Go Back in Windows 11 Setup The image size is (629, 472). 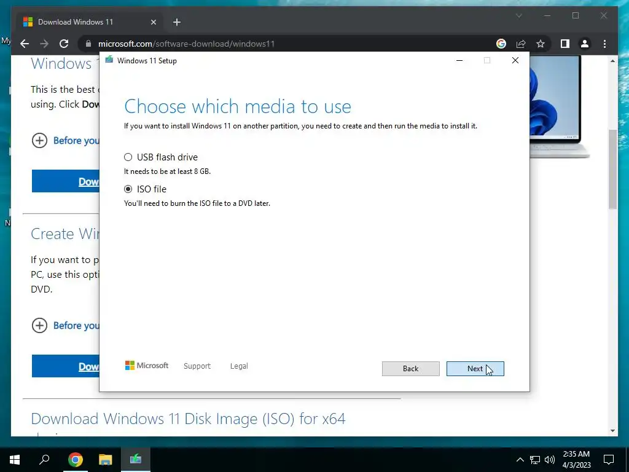coord(410,369)
